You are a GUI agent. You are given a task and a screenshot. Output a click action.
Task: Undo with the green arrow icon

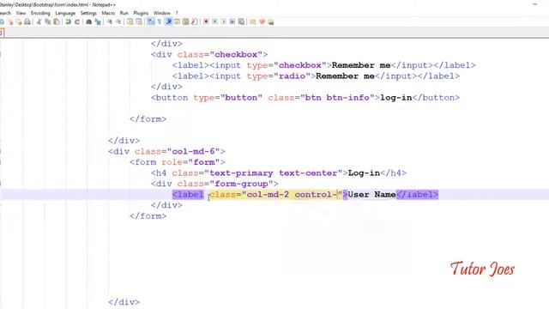point(69,21)
